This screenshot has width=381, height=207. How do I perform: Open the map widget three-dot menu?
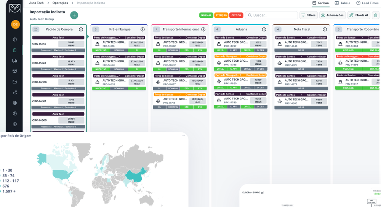point(183,136)
